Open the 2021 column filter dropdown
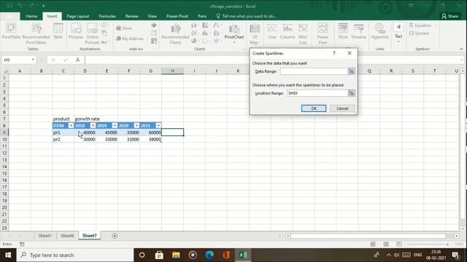 coord(158,126)
